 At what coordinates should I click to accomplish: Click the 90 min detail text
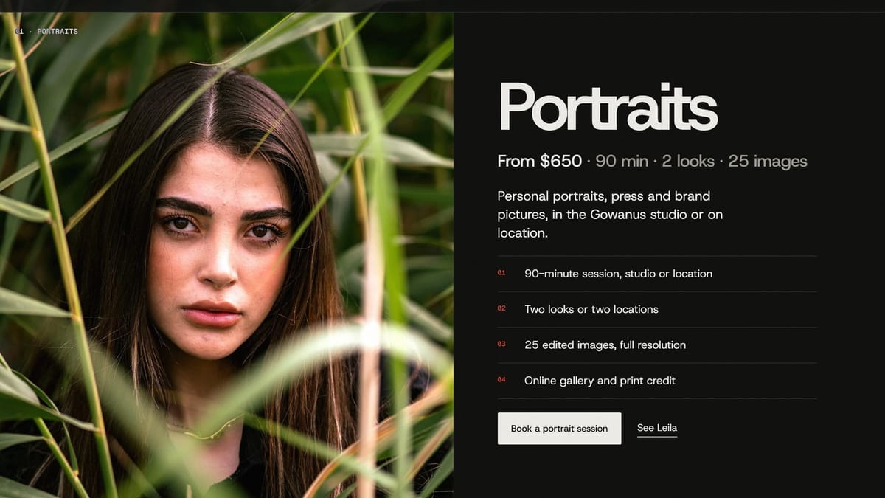[622, 161]
